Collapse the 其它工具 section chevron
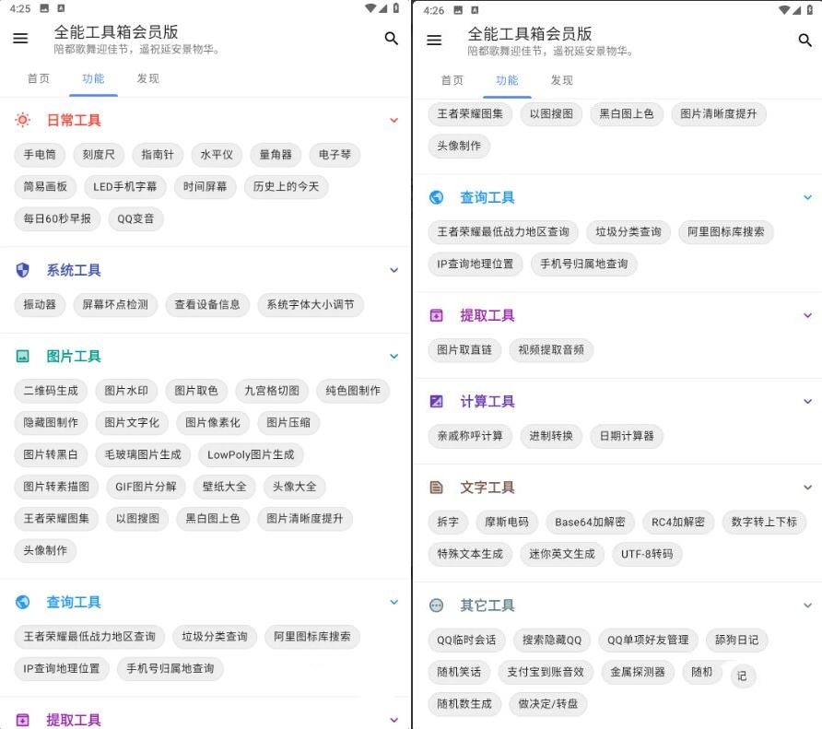 click(x=807, y=606)
